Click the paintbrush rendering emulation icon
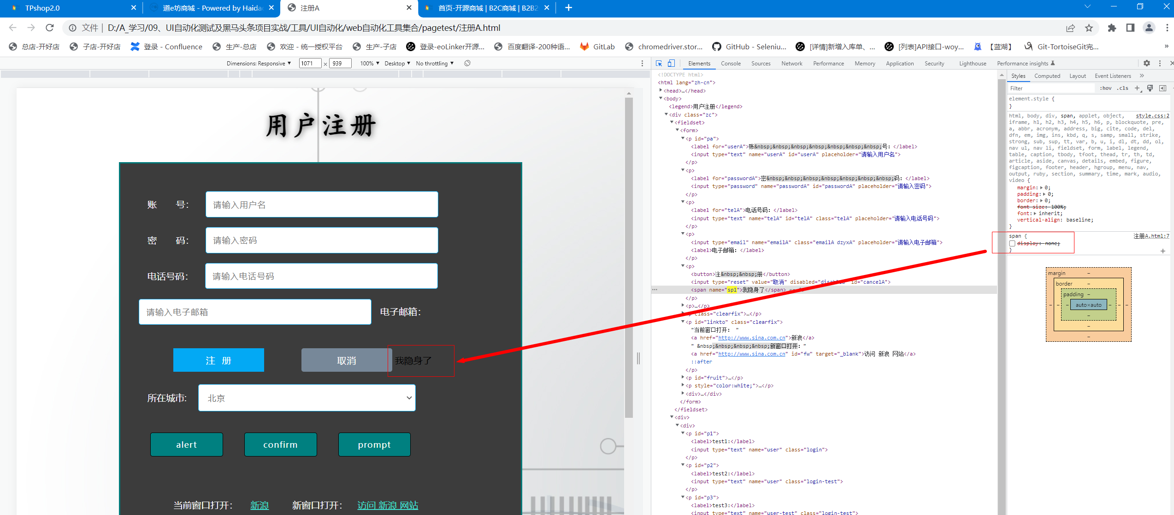 click(x=1150, y=88)
